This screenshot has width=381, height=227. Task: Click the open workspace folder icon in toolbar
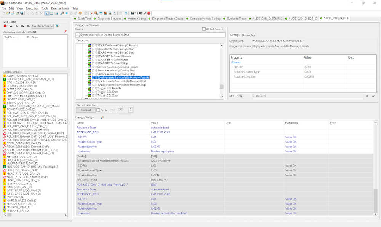8,13
